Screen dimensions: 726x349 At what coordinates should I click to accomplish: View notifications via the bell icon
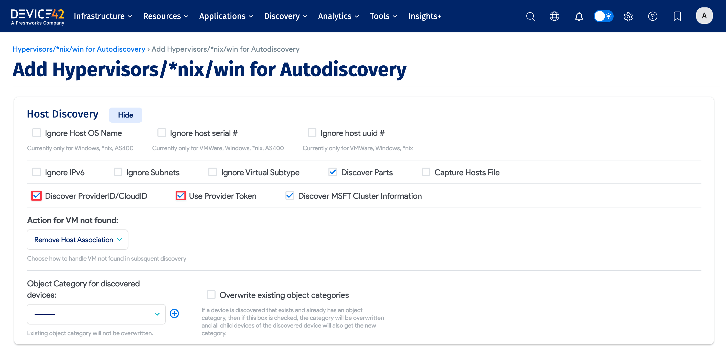[x=579, y=16]
